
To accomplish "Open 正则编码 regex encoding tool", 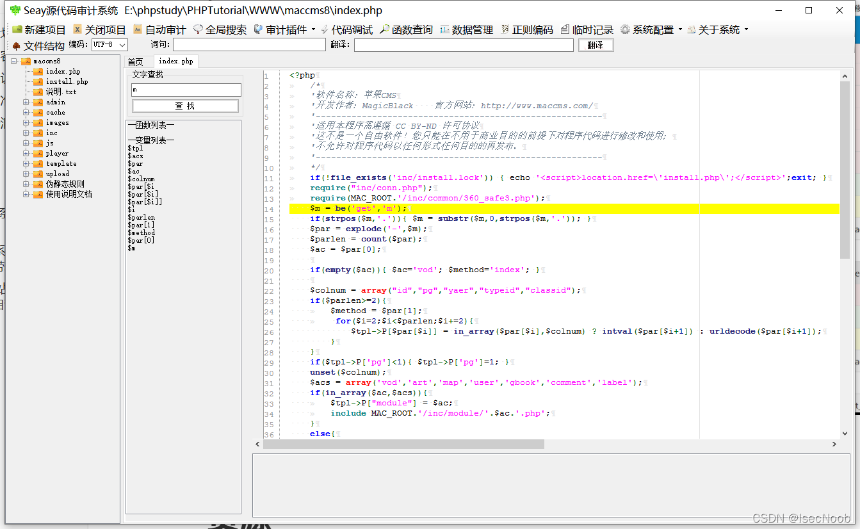I will point(527,29).
